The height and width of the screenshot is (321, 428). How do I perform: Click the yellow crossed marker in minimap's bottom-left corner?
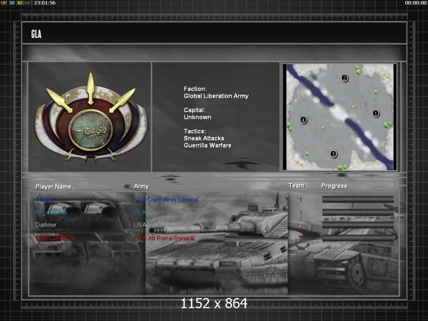(x=300, y=163)
